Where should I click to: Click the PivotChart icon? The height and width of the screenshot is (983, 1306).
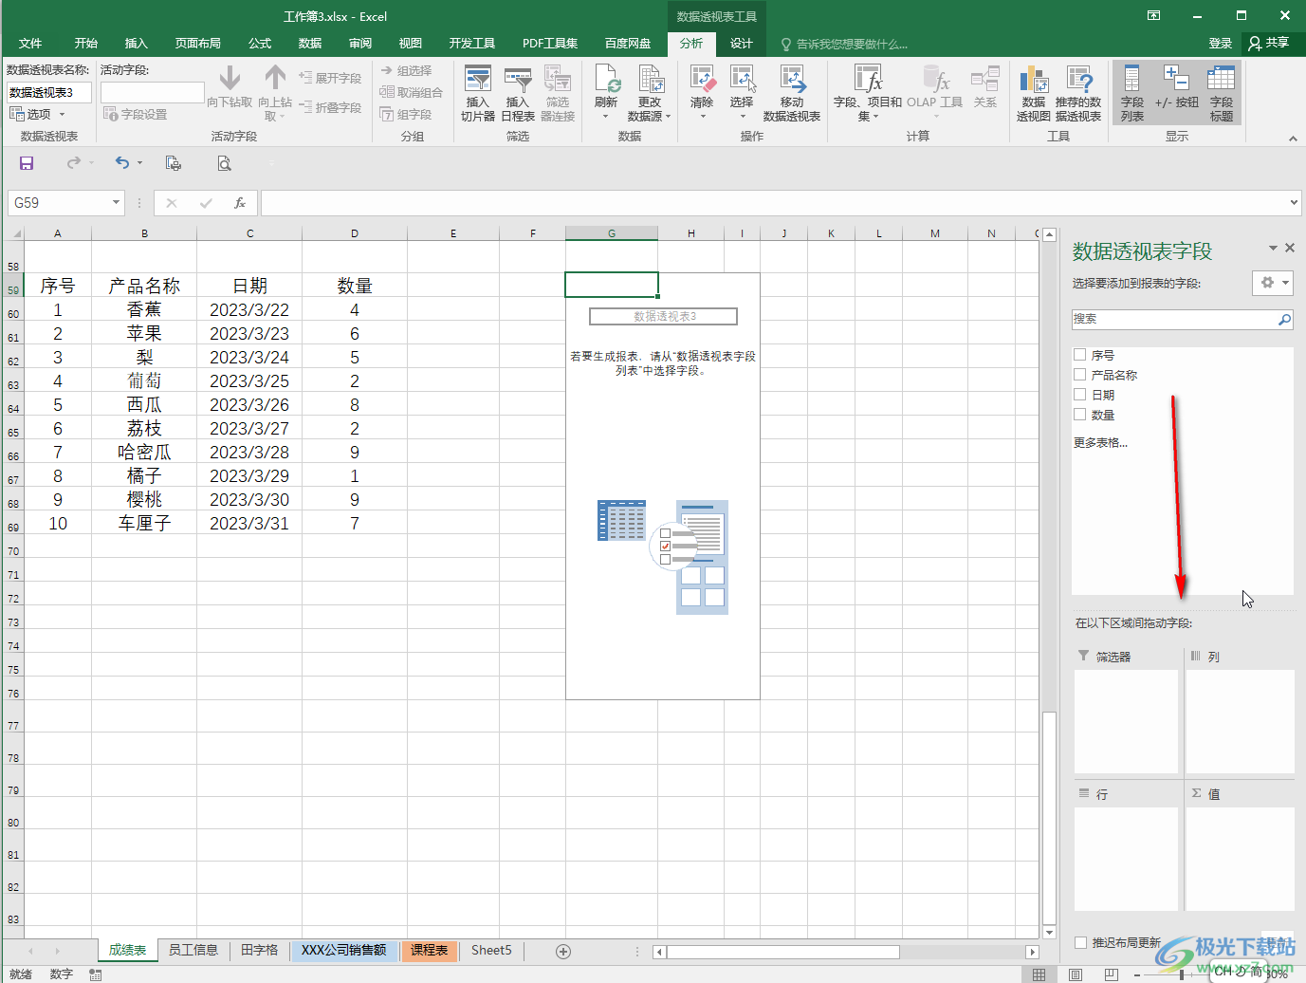pos(1033,80)
